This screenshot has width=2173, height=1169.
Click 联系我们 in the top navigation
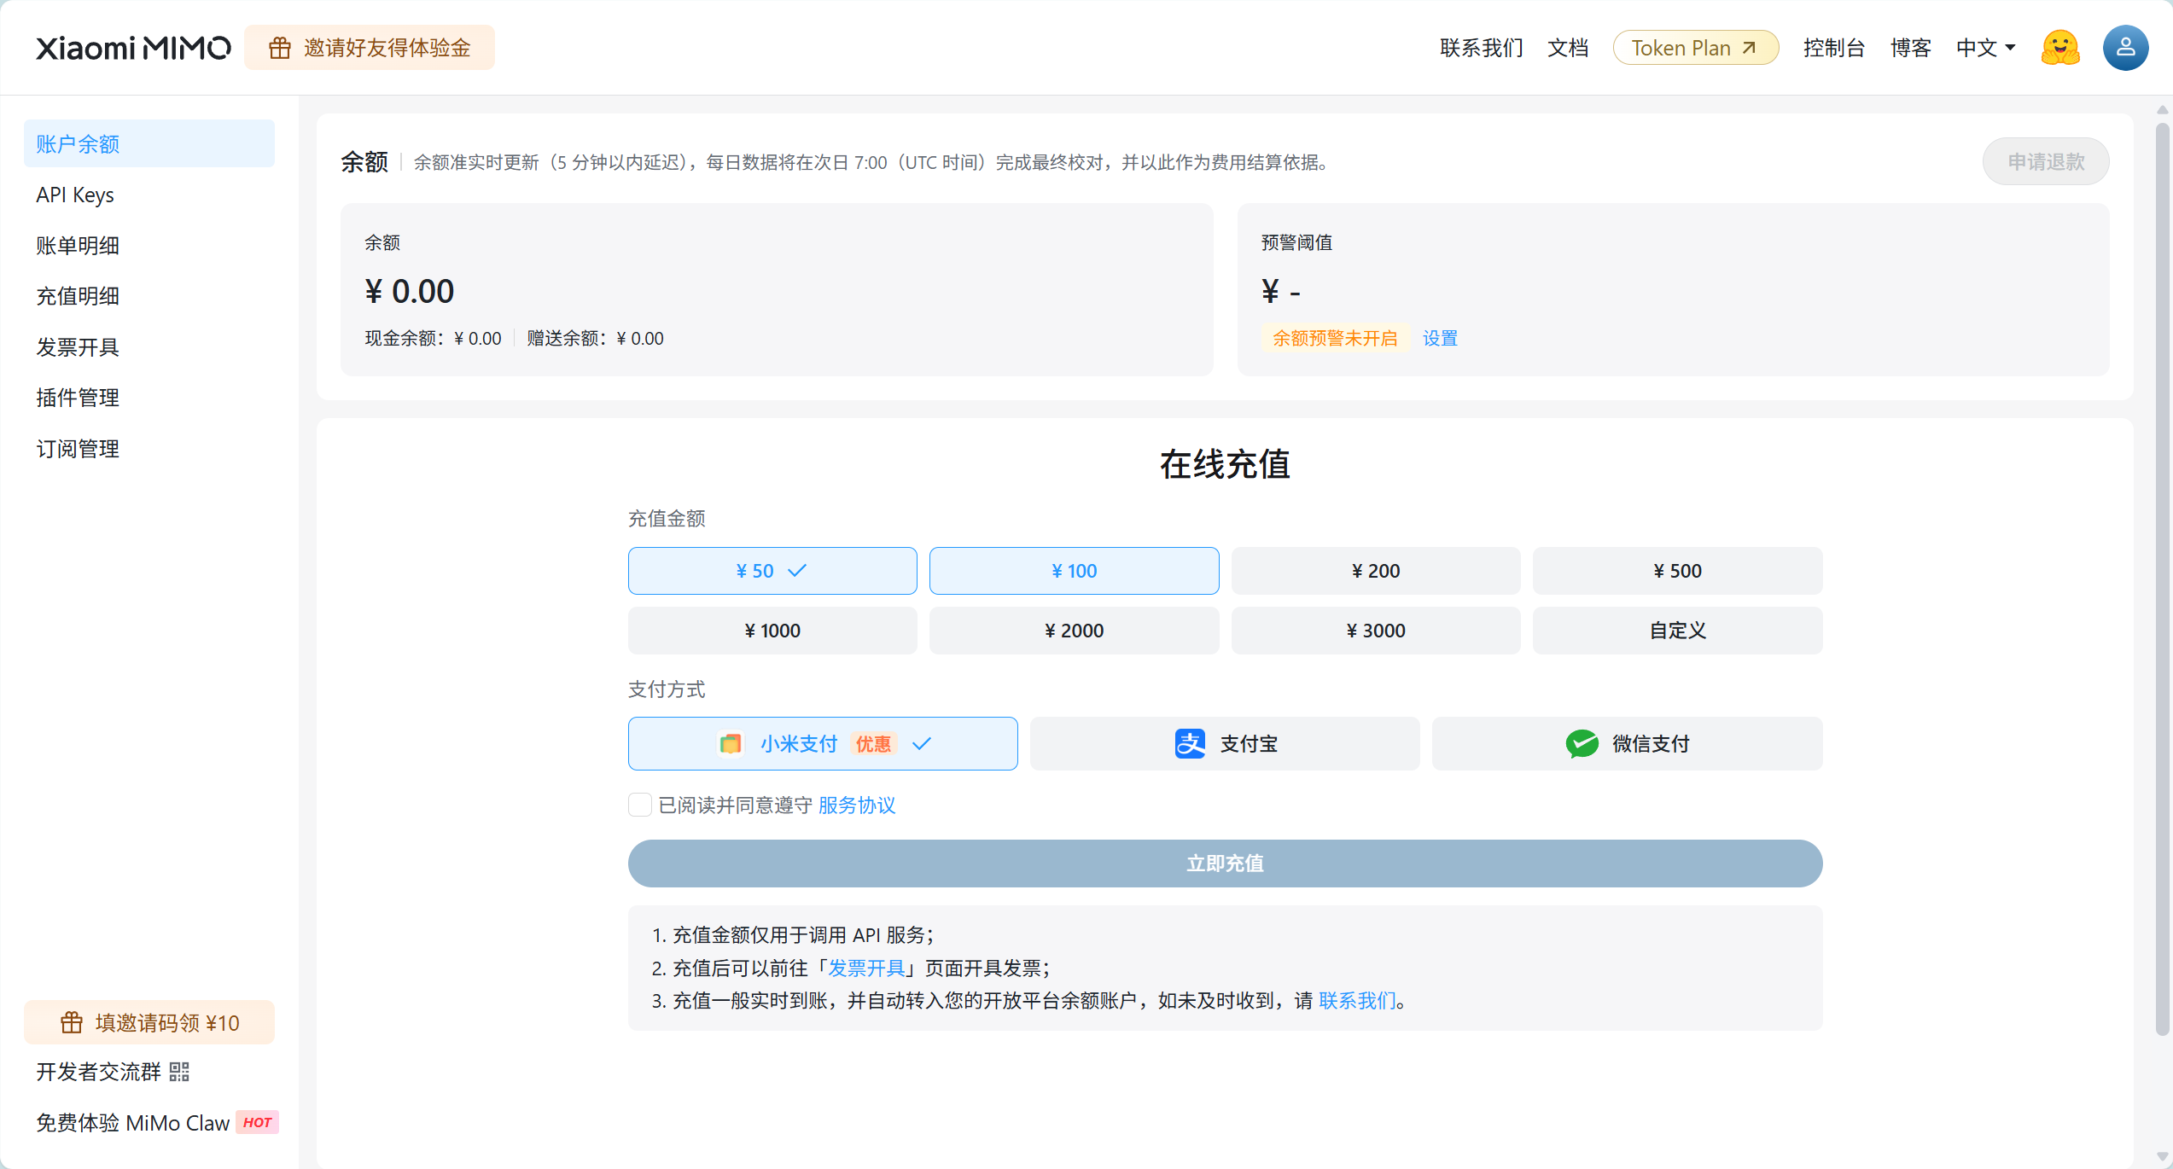tap(1481, 48)
